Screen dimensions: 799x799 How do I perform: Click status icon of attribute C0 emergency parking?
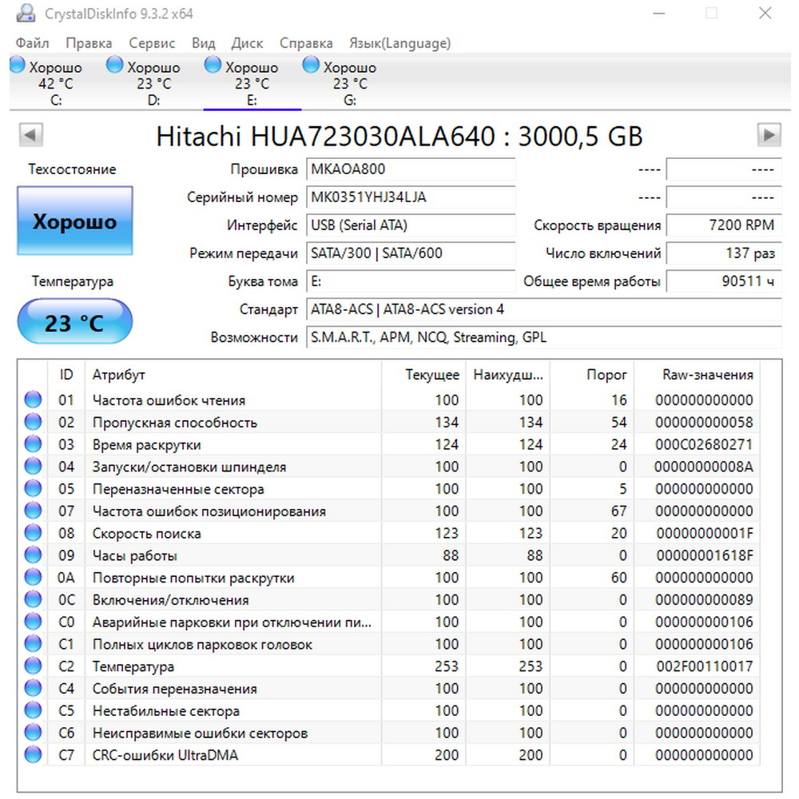pos(33,622)
